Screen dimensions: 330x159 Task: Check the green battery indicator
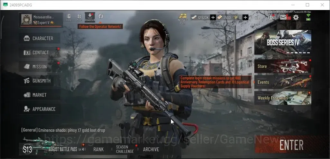pos(308,19)
